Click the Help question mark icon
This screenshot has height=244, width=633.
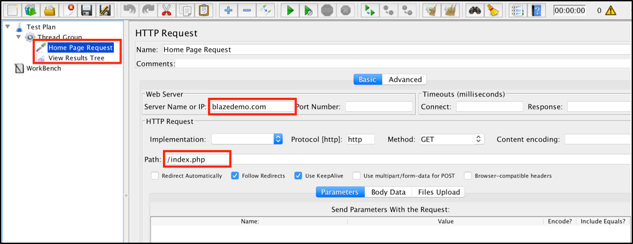click(x=536, y=10)
